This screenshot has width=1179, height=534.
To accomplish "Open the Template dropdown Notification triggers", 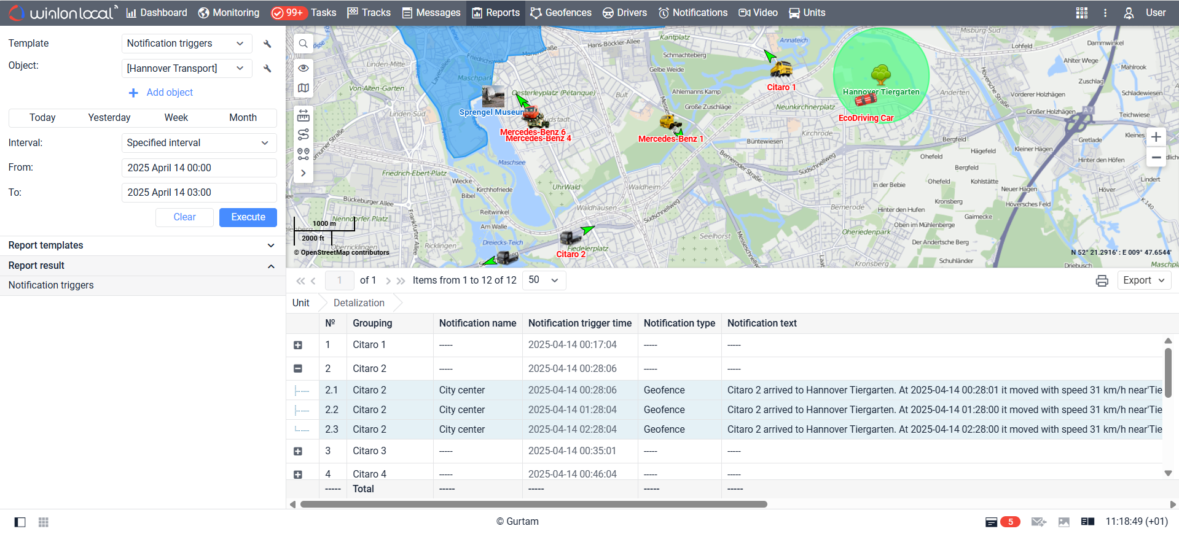I will (186, 44).
